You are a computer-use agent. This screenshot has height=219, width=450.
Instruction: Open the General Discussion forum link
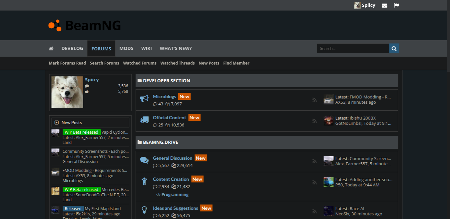(x=172, y=158)
